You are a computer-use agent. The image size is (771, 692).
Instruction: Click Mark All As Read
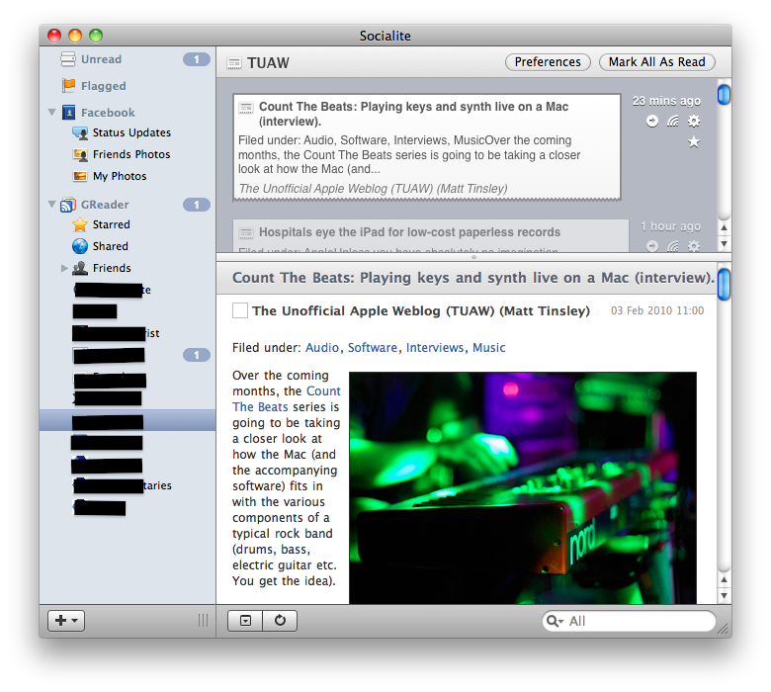point(656,62)
